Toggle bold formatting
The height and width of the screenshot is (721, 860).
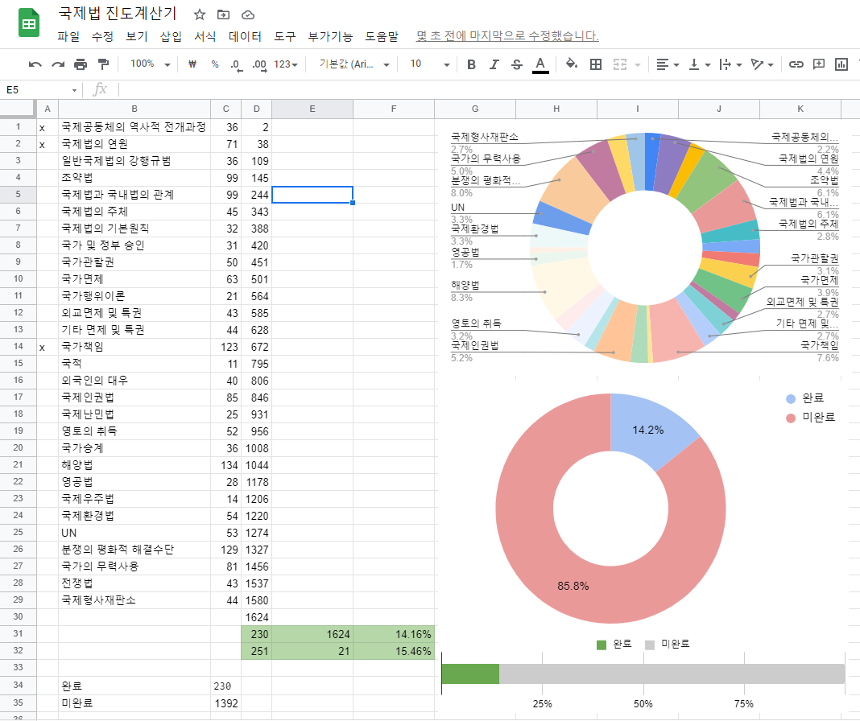coord(471,64)
